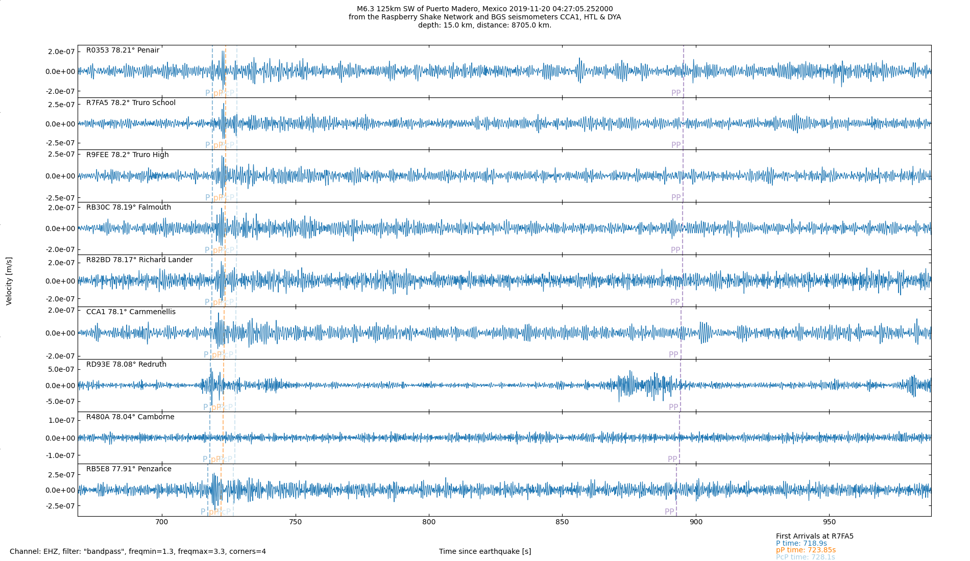The image size is (970, 561).
Task: Select the "-5.0e-07" y-tick in the Redruth panel
Action: click(60, 401)
